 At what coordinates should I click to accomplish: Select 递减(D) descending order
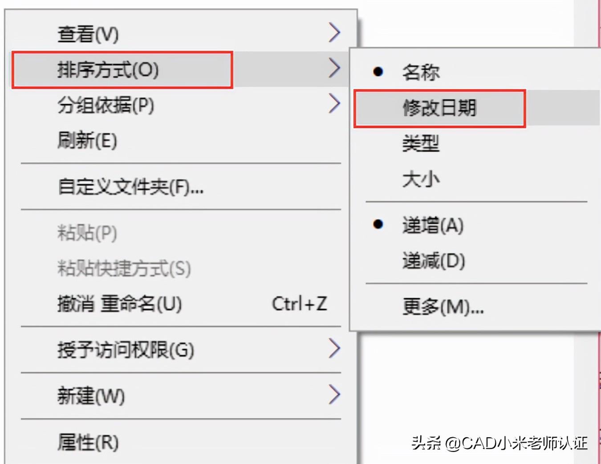(434, 261)
